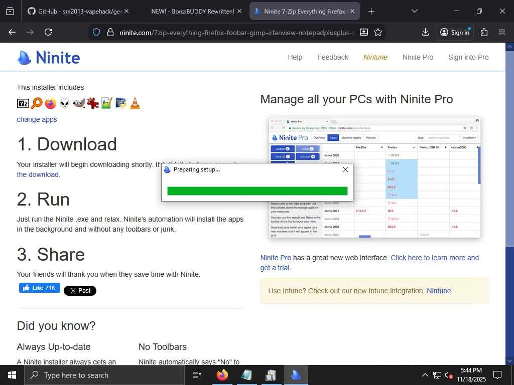
Task: Click the network tray icon
Action: [437, 375]
